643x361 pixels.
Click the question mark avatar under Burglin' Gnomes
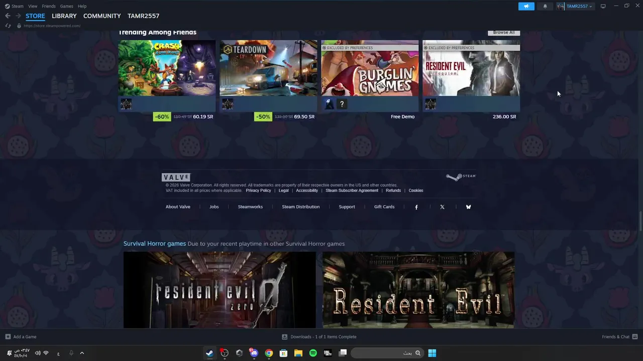(x=342, y=104)
